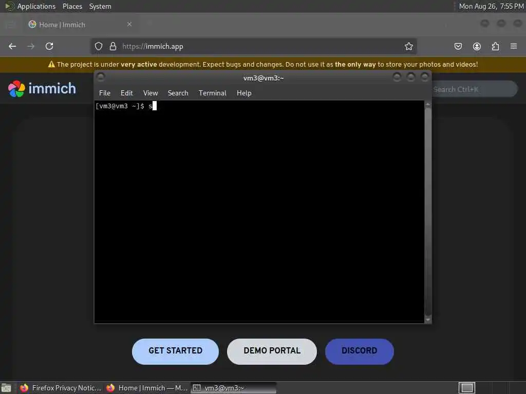The width and height of the screenshot is (526, 394).
Task: Click the immich.app address bar
Action: coord(254,46)
